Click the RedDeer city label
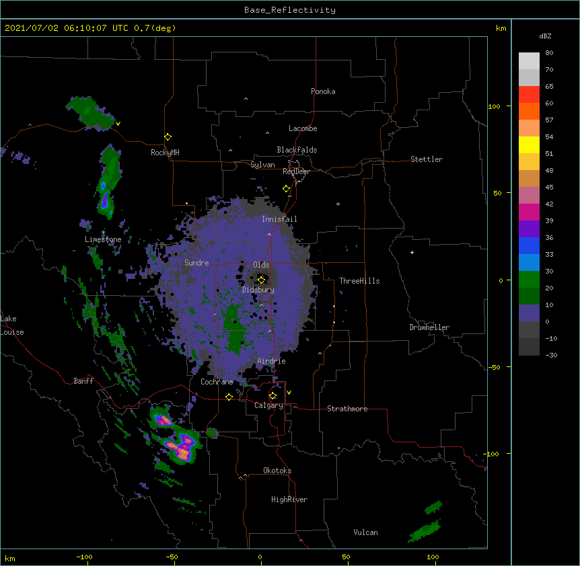Viewport: 580px width, 566px height. pos(296,171)
